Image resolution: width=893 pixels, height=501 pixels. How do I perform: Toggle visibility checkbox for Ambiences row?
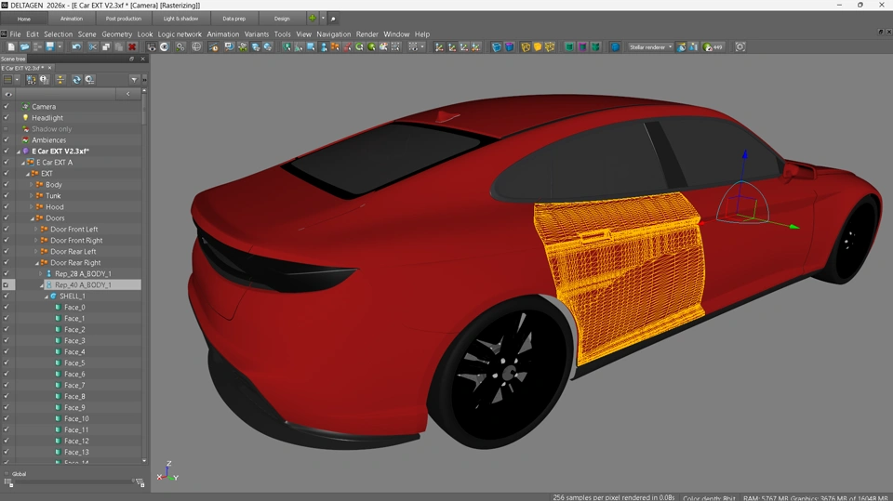[7, 140]
